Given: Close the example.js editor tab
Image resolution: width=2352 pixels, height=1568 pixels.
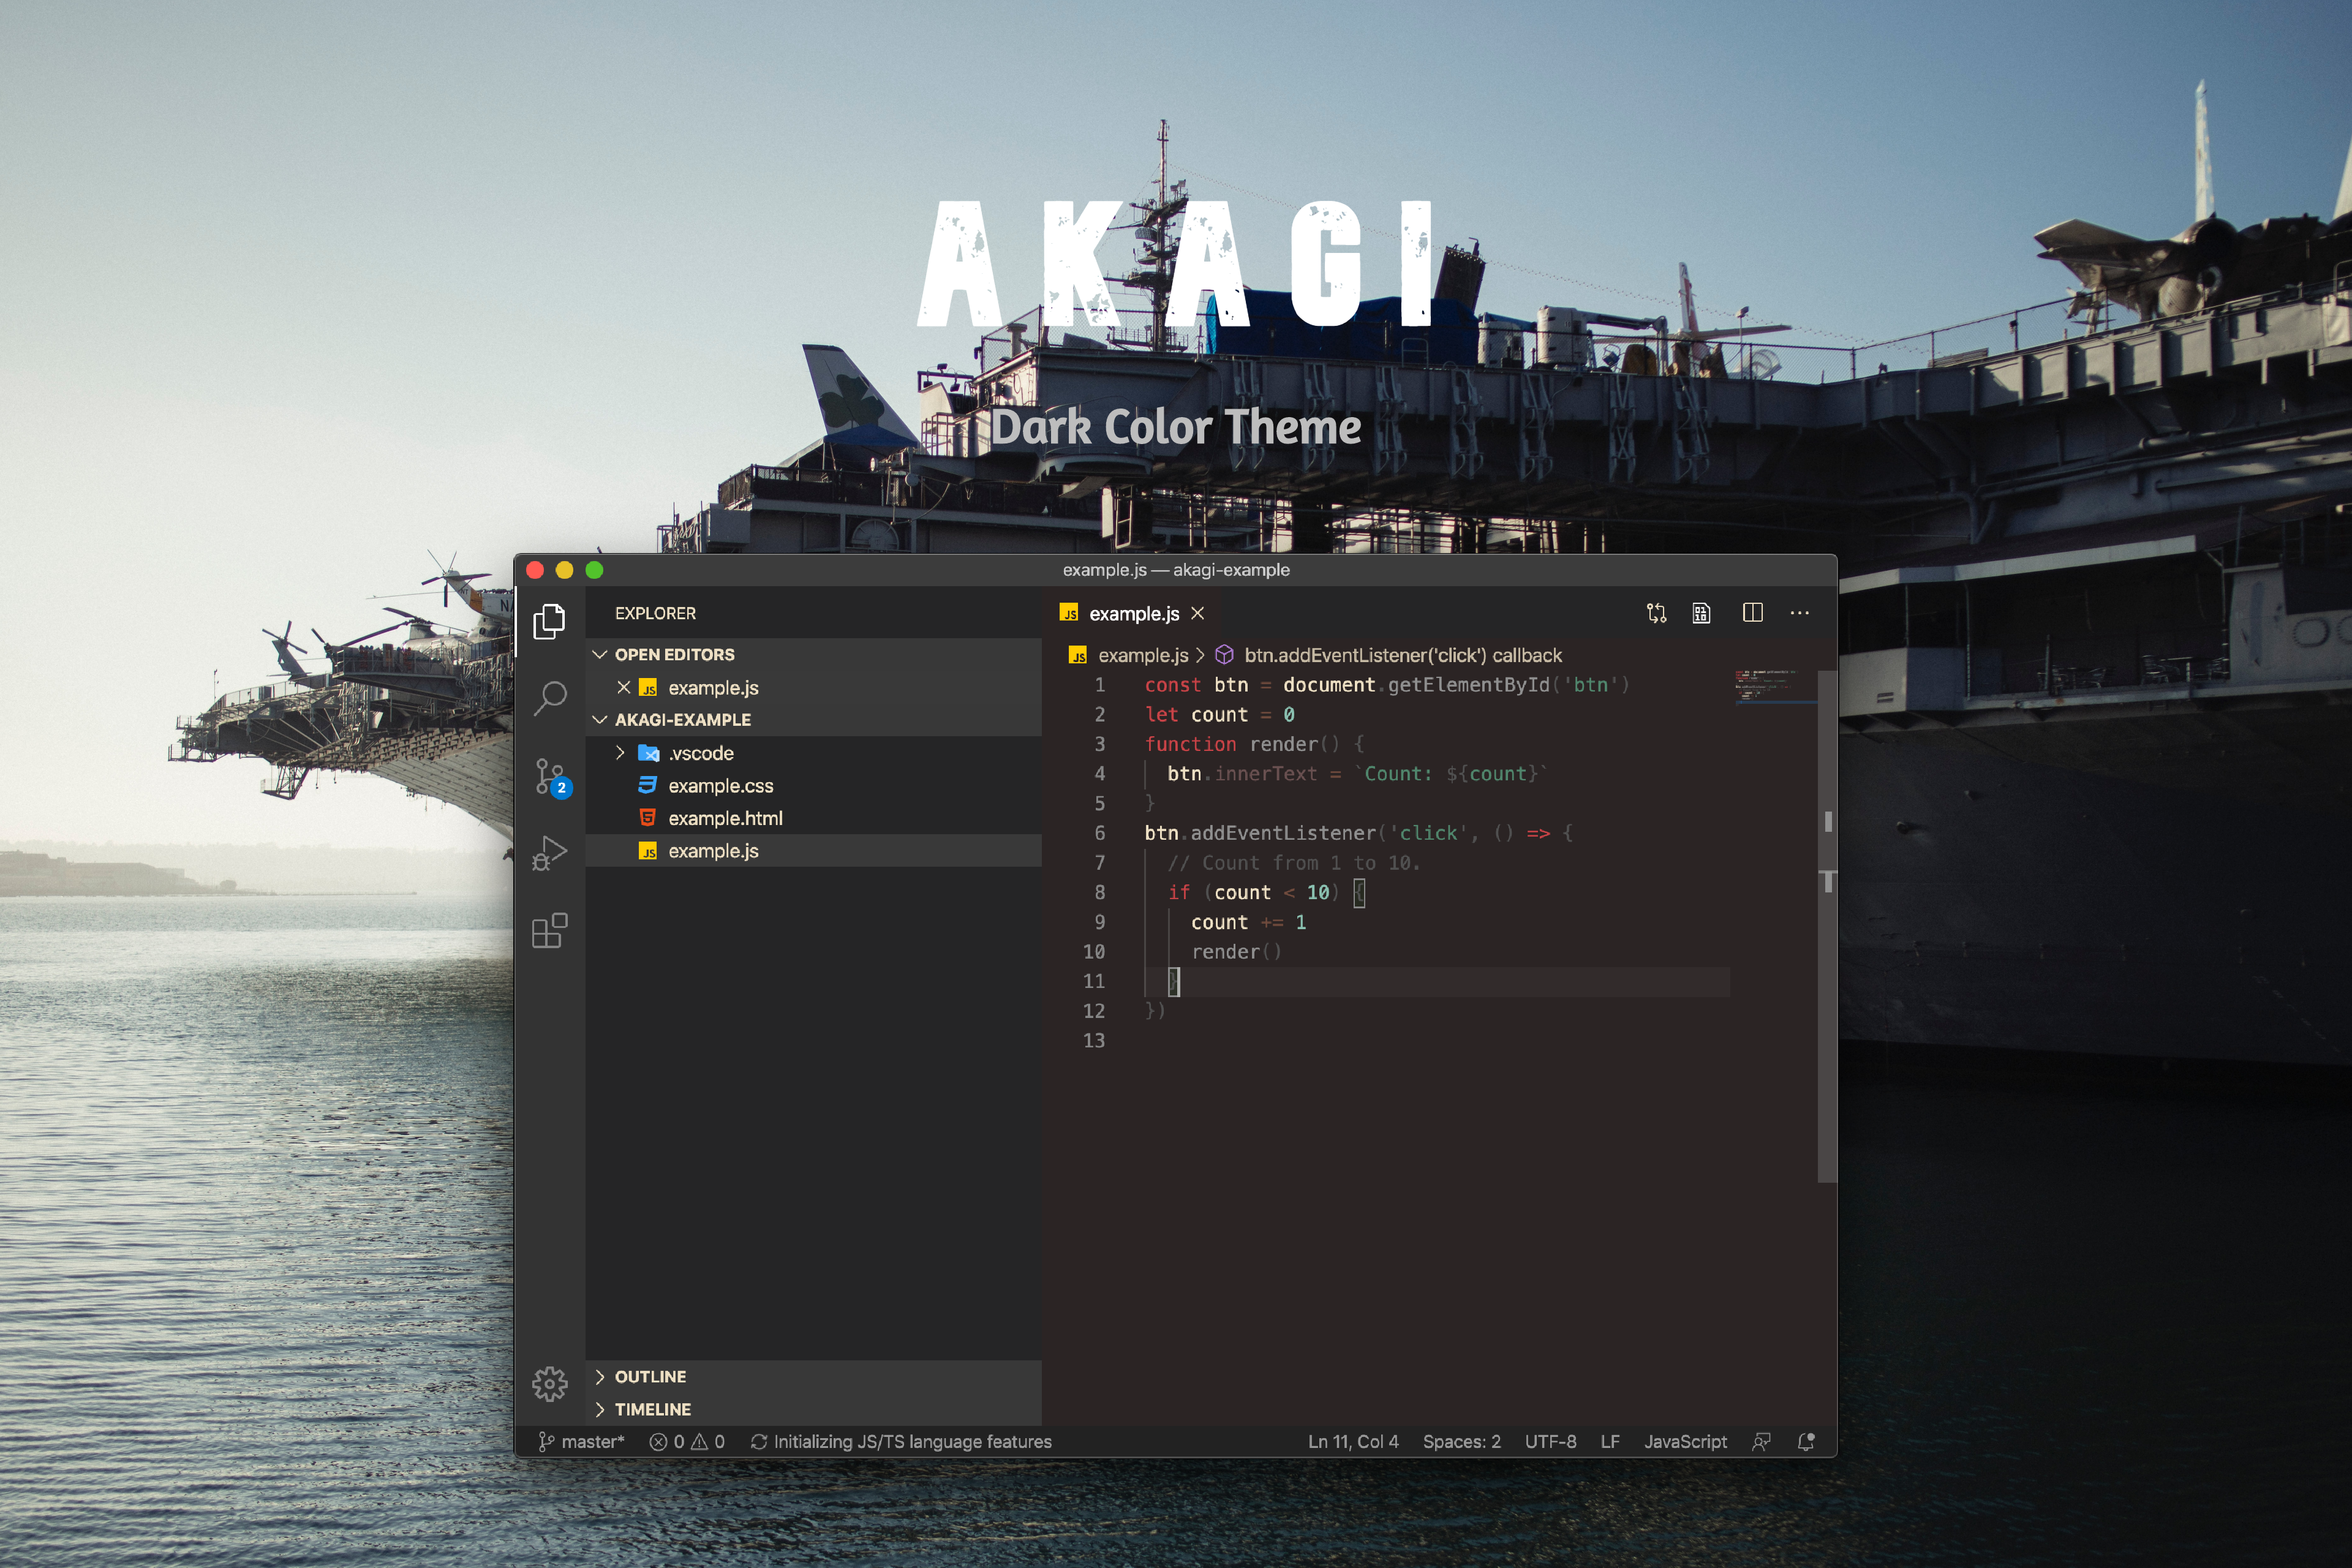Looking at the screenshot, I should point(1197,613).
